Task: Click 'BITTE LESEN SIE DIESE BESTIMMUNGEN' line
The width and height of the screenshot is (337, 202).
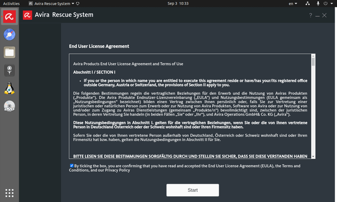Action: 190,157
